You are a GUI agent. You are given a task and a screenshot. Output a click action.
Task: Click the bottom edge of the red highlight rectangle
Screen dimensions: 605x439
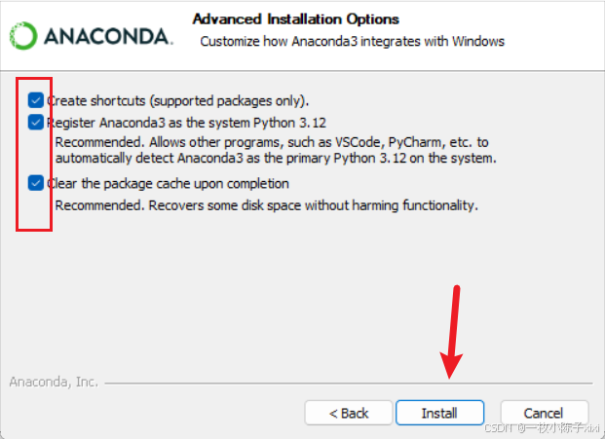coord(34,230)
